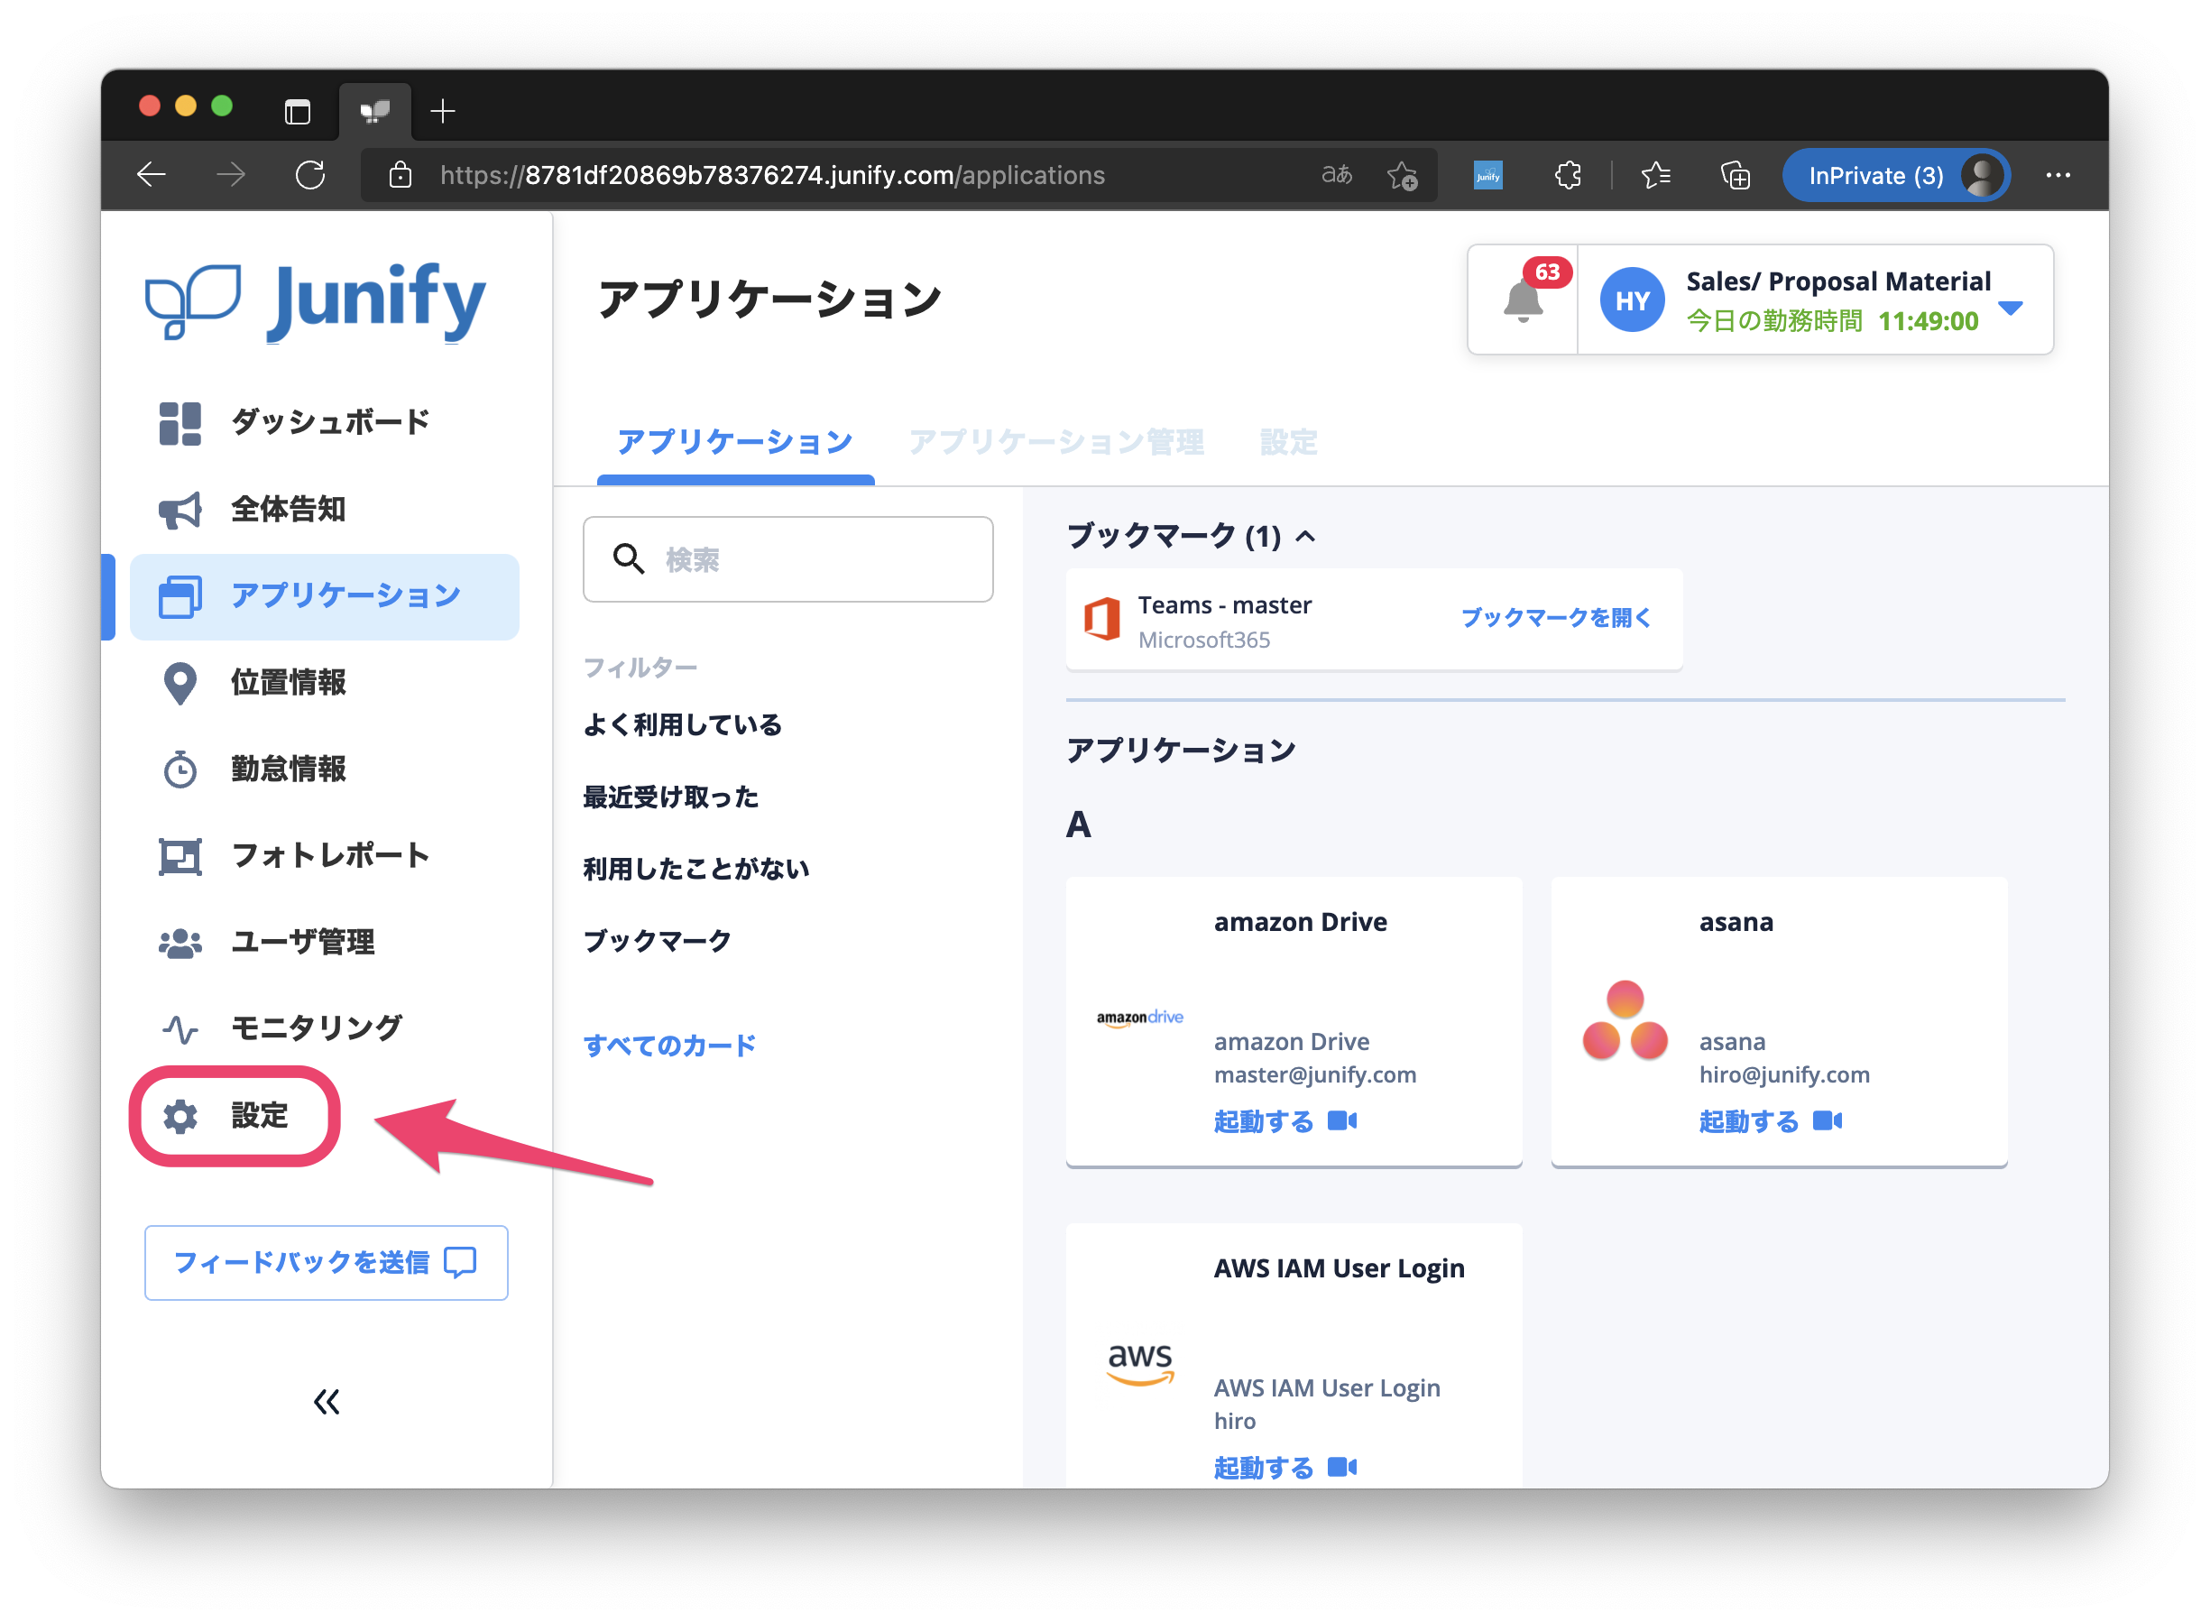Screen dimensions: 2210x1622
Task: Collapse the sidebar with double chevron
Action: point(326,1401)
